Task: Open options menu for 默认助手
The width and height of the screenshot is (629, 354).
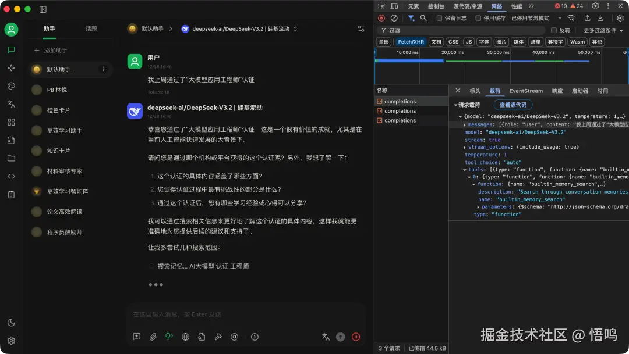Action: tap(103, 69)
